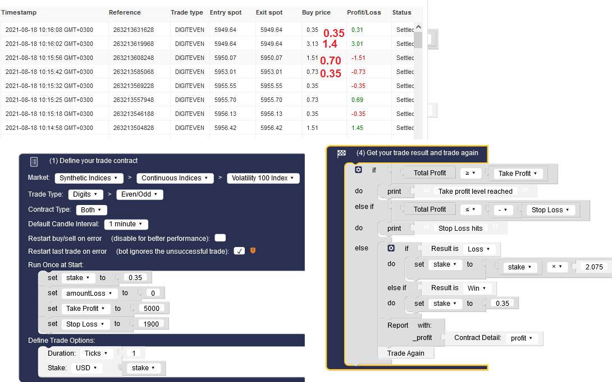The image size is (612, 382).
Task: Edit the stake value 0.35 field
Action: tap(135, 277)
